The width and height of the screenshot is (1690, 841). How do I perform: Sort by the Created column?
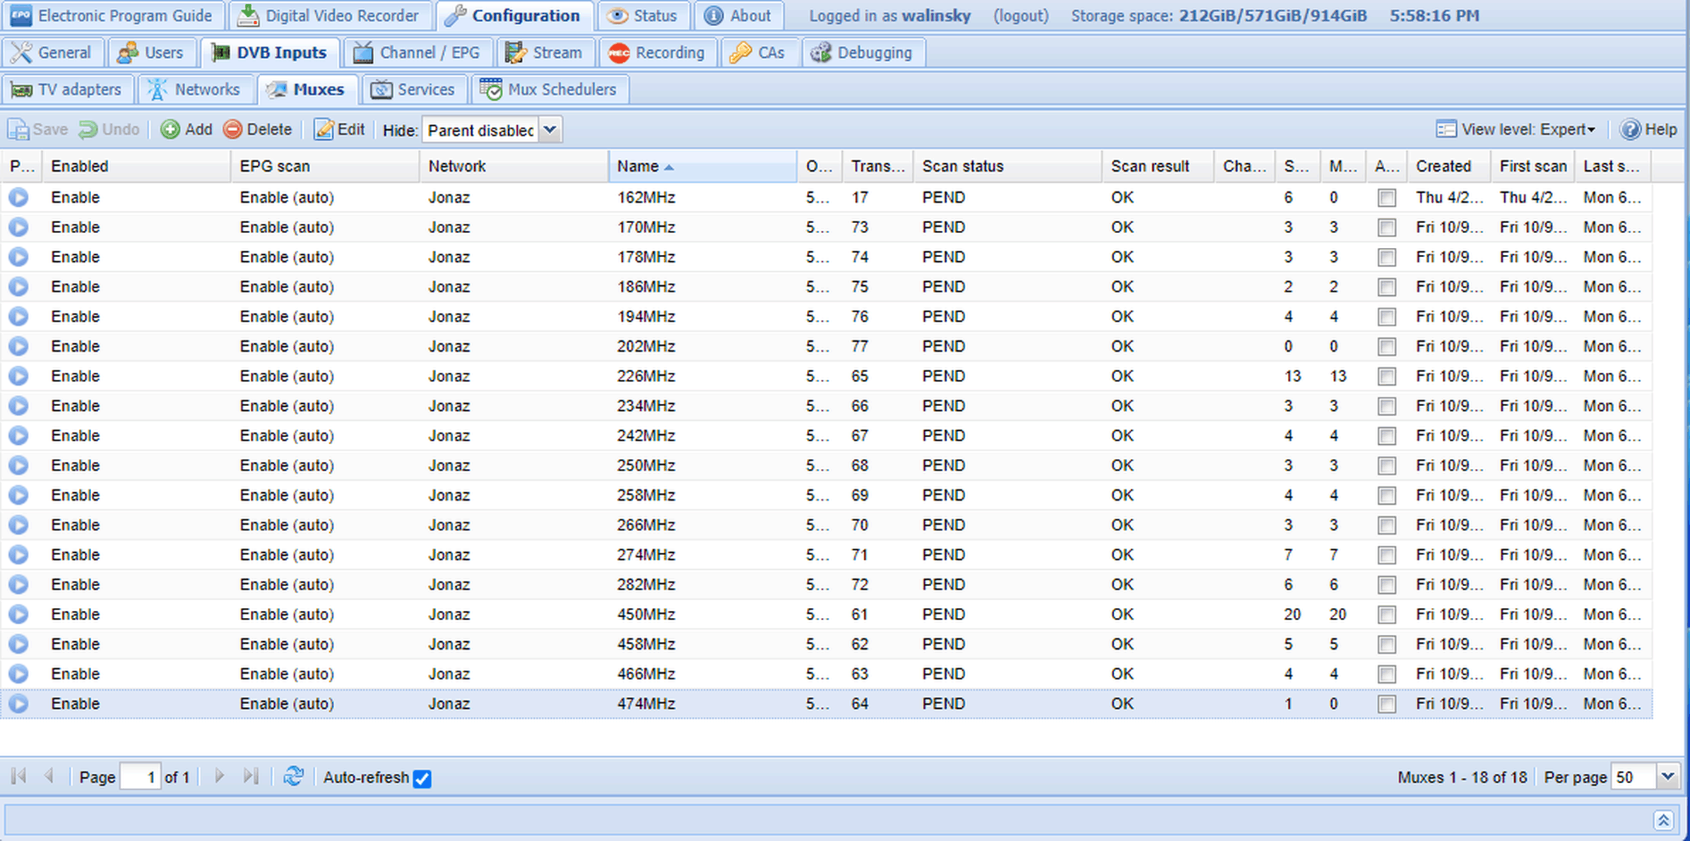[1448, 167]
